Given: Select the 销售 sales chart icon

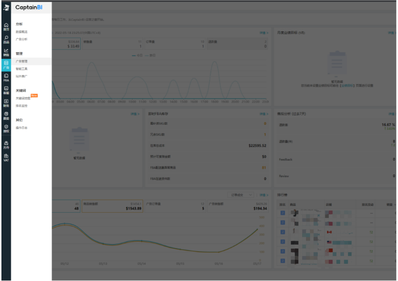Looking at the screenshot, I should pyautogui.click(x=6, y=52).
